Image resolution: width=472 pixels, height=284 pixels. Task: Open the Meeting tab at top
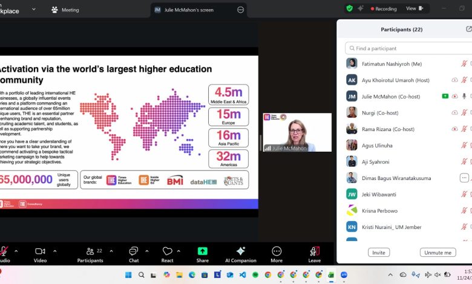click(x=65, y=10)
